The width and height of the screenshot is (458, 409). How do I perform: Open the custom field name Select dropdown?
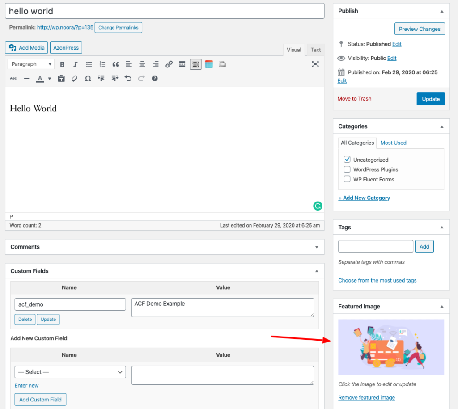(70, 372)
